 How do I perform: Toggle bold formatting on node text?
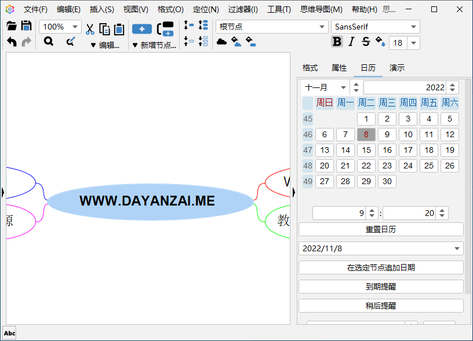coord(337,42)
